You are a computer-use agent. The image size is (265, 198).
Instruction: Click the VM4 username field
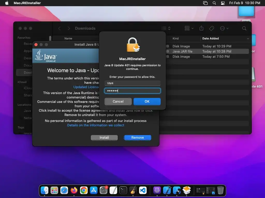point(132,83)
